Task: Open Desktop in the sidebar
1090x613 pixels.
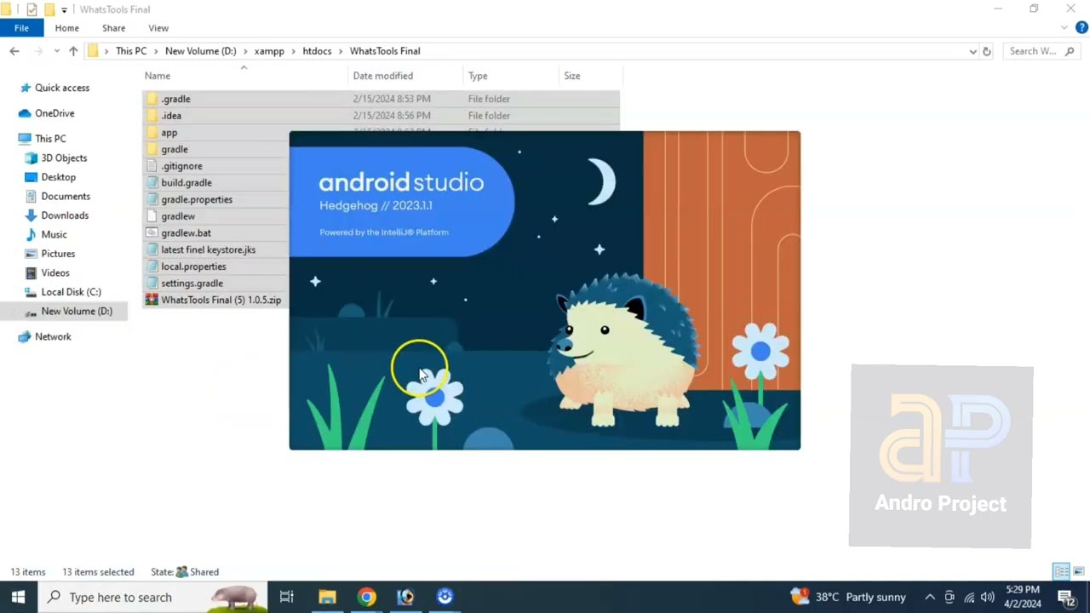Action: [x=58, y=177]
